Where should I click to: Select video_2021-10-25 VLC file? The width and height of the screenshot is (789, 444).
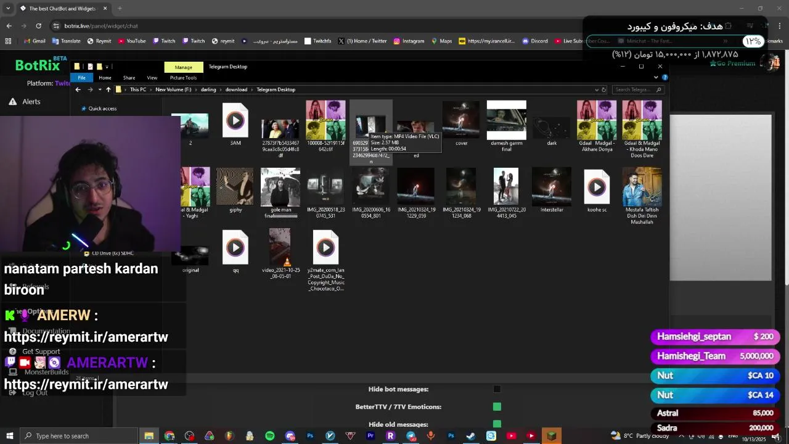tap(280, 254)
